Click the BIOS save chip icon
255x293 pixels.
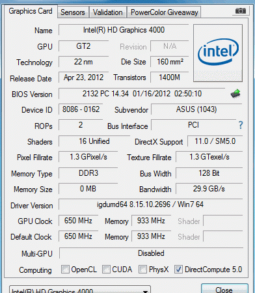[235, 94]
